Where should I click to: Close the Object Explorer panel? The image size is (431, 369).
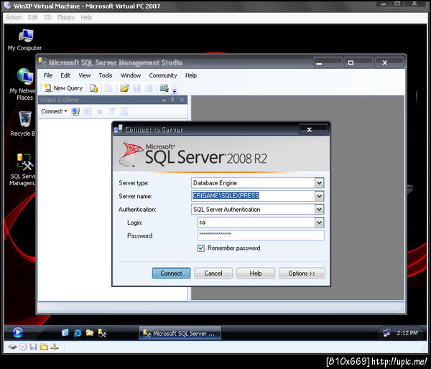coord(182,100)
